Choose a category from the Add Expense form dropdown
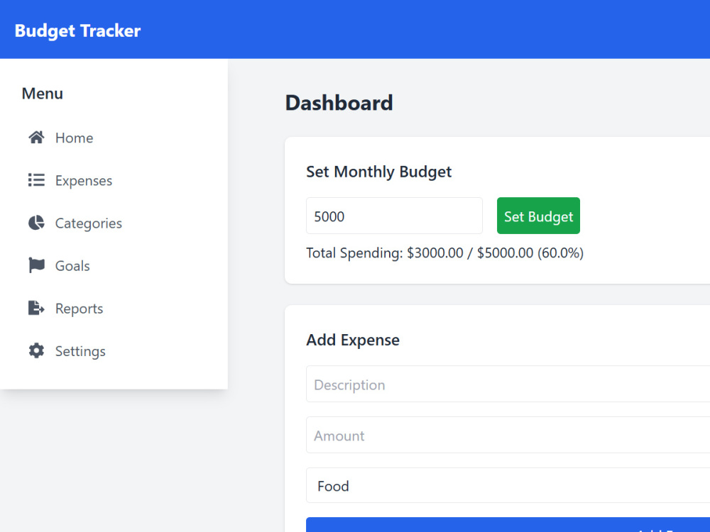This screenshot has width=710, height=532. pos(497,486)
